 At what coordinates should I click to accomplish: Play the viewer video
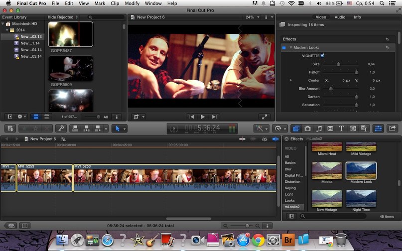tap(203, 117)
